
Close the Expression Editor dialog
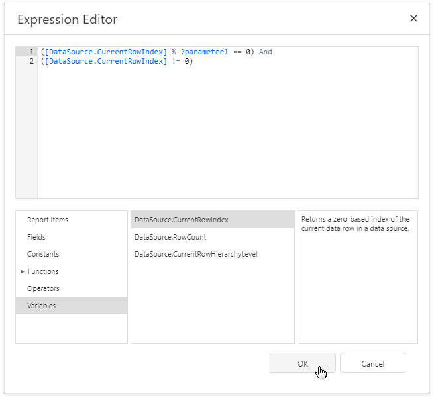(x=413, y=19)
